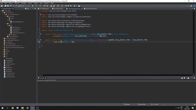Switch to the QuarryBlock.java editor tab
Image resolution: width=196 pixels, height=110 pixels.
(58, 9)
